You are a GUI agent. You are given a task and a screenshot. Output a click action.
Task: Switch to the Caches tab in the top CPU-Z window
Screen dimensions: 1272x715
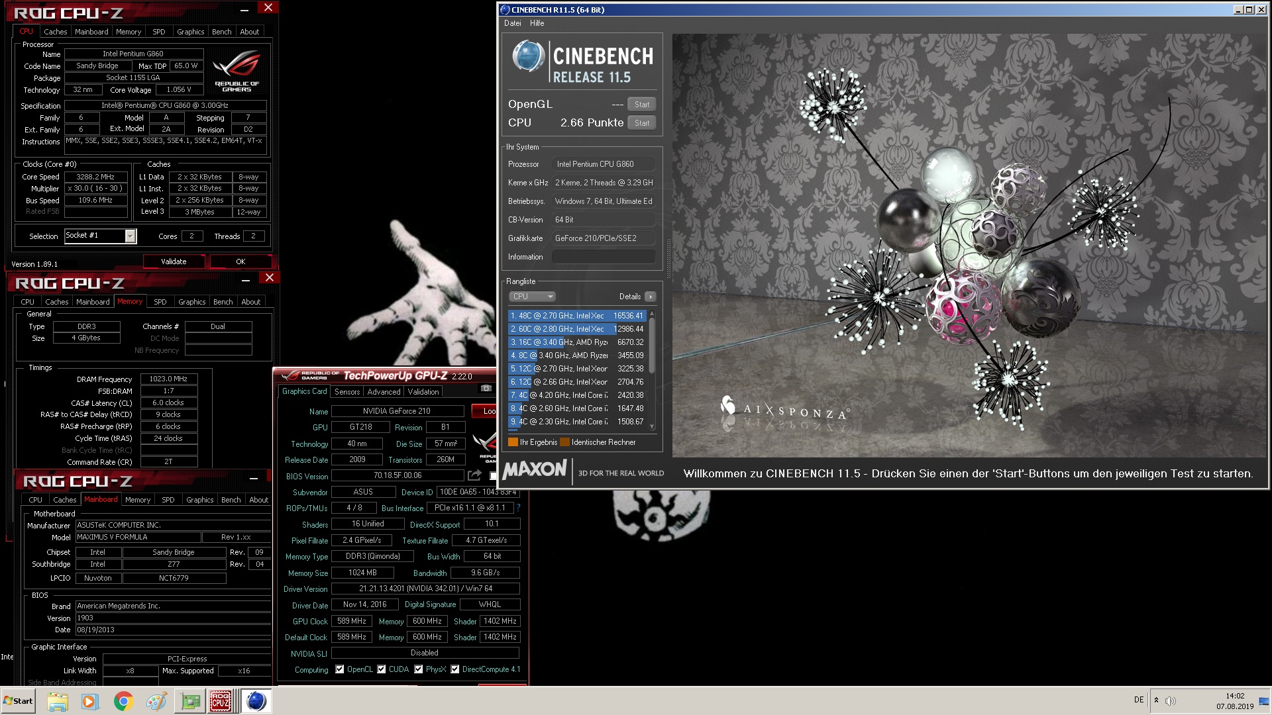pyautogui.click(x=56, y=32)
